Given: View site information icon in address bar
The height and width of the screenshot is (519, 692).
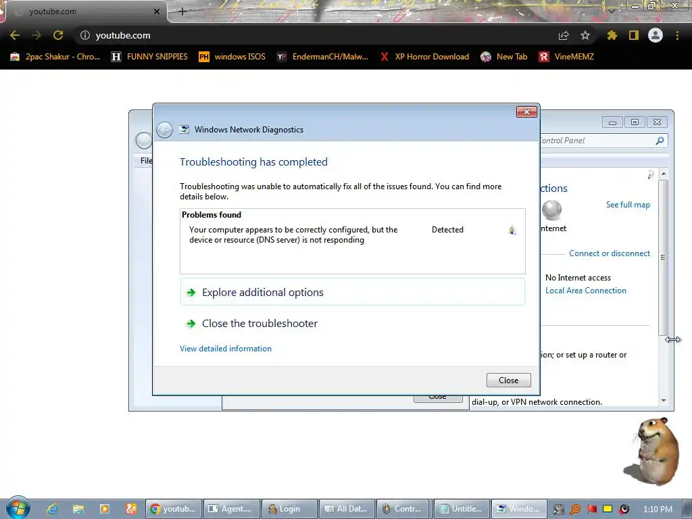Looking at the screenshot, I should (85, 35).
